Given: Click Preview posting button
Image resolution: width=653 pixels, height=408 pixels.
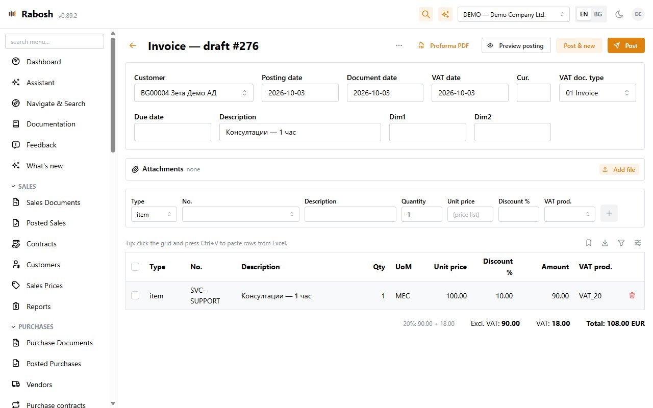Looking at the screenshot, I should pyautogui.click(x=516, y=45).
